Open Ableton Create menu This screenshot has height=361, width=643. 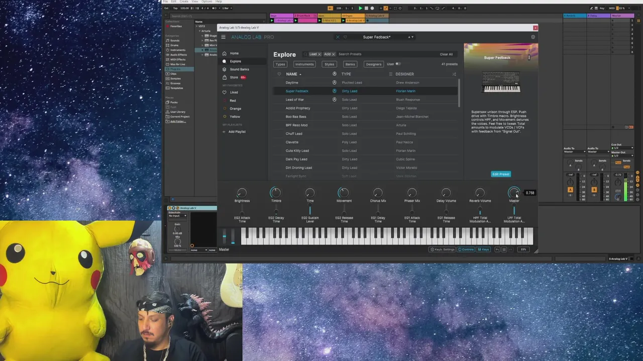[x=183, y=2]
